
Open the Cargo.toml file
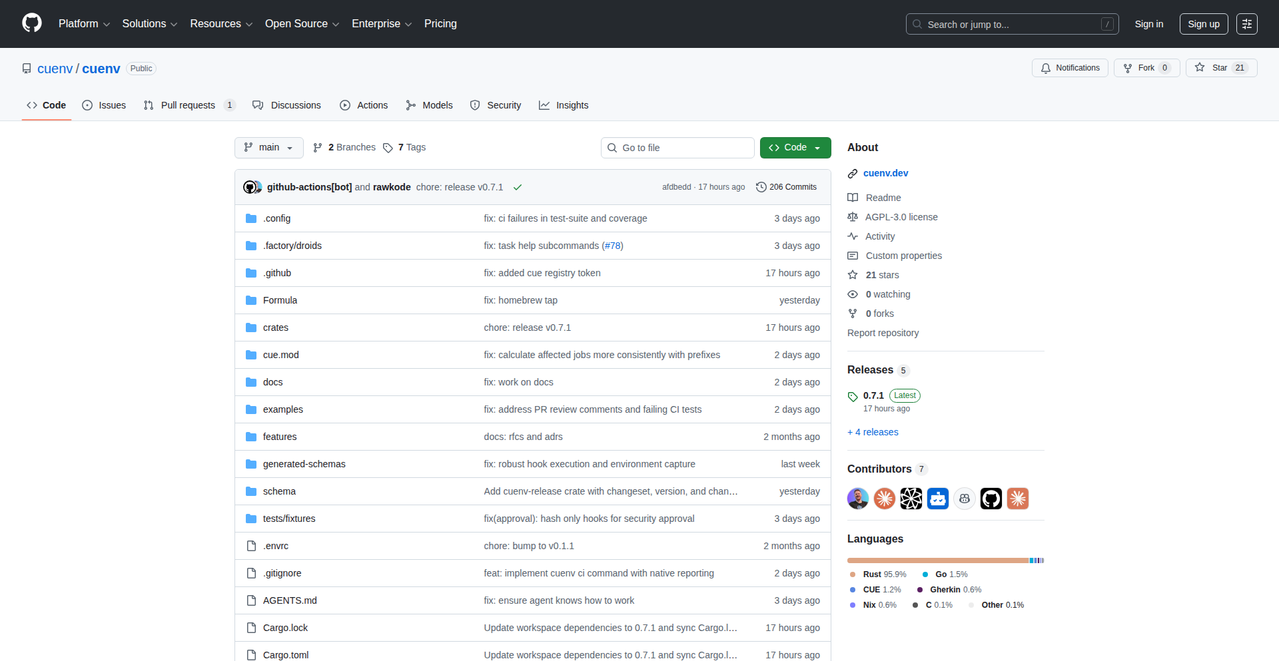[286, 655]
